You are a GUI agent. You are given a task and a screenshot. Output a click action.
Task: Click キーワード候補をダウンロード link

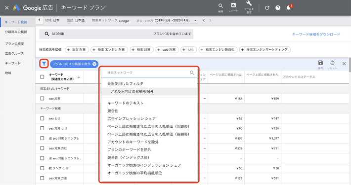click(x=316, y=35)
